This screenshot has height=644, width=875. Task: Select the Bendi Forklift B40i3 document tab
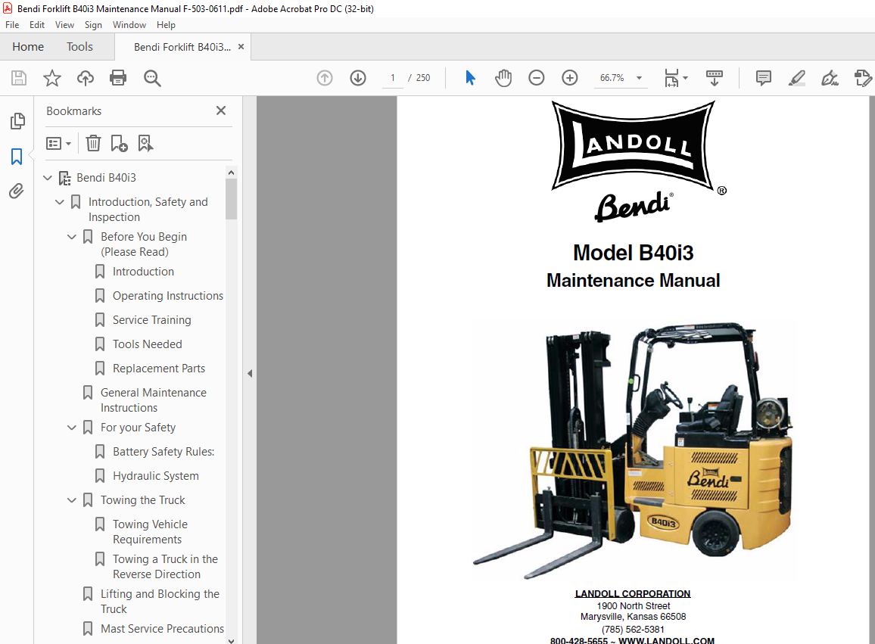click(x=182, y=47)
